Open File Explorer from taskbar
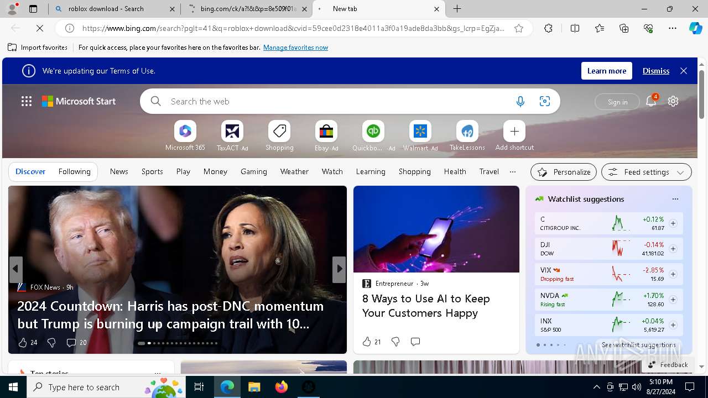Screen dimensions: 708x398 click(x=254, y=387)
